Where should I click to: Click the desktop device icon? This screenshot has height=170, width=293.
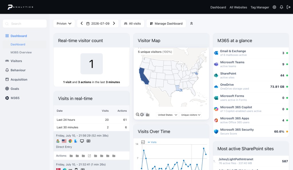point(82,141)
